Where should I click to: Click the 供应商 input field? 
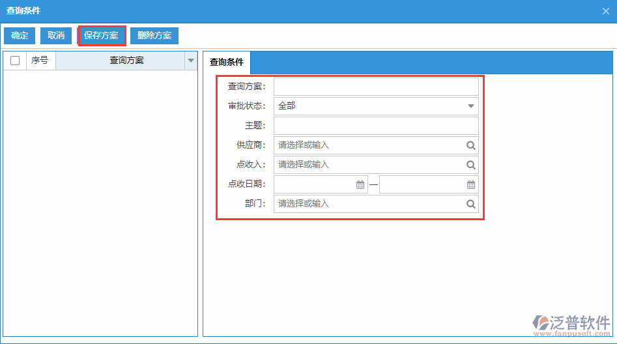click(376, 145)
